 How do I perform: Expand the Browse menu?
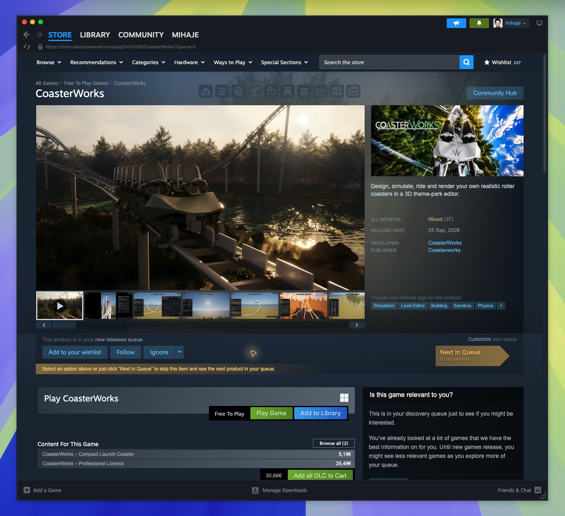click(x=49, y=62)
